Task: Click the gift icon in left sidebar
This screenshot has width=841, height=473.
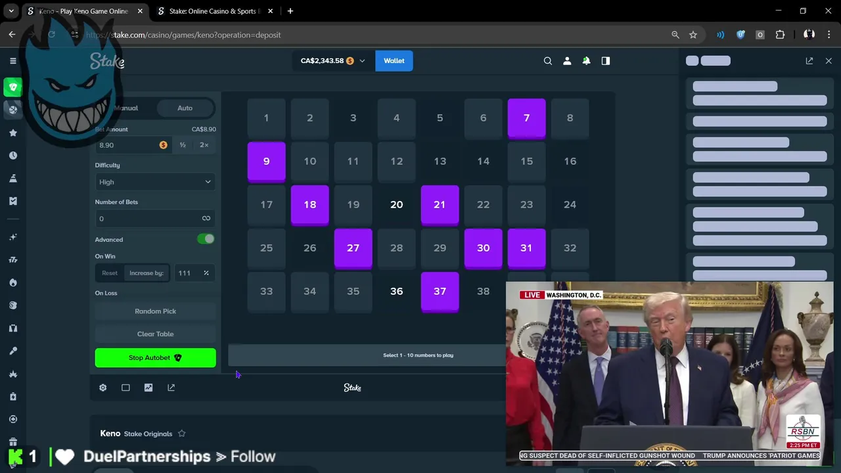Action: pos(12,442)
